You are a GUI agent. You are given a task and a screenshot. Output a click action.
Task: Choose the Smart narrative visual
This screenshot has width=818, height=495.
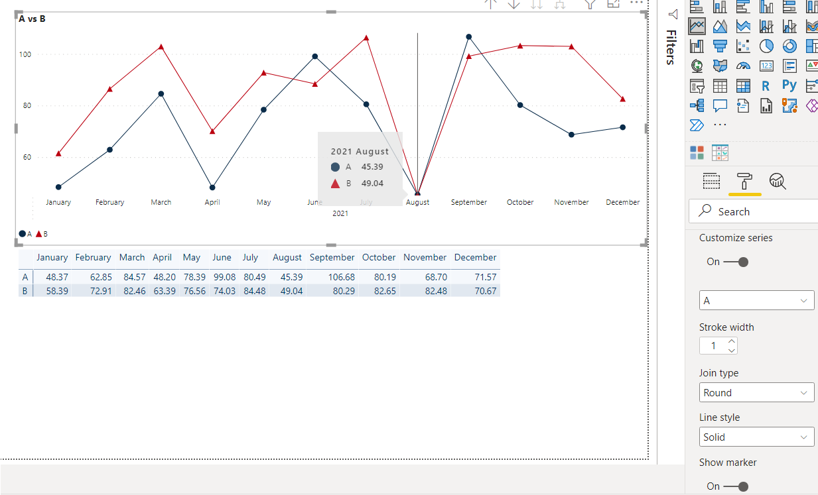click(743, 105)
